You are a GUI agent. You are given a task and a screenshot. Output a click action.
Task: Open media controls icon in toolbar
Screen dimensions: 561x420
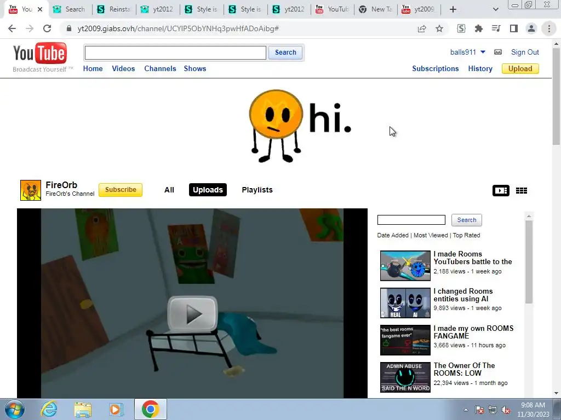[x=496, y=28]
